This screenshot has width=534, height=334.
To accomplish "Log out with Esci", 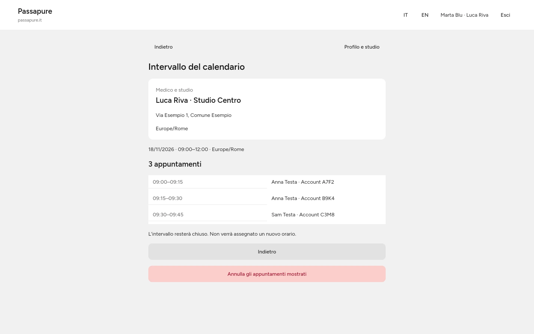I will [x=505, y=15].
